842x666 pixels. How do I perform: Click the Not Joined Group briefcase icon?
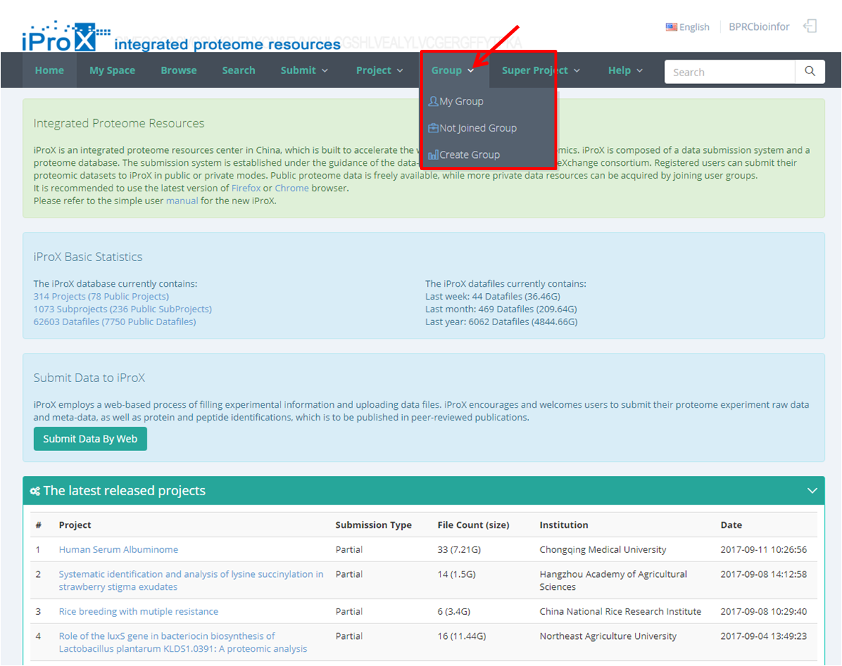(433, 128)
